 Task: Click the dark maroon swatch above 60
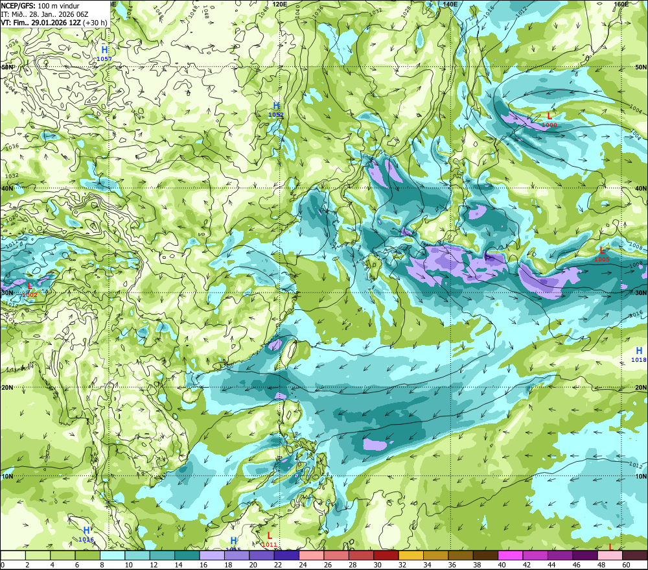(635, 555)
